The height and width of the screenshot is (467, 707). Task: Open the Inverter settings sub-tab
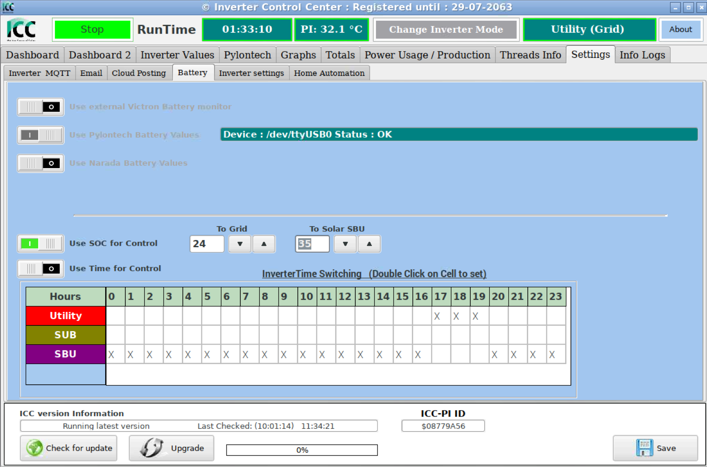(251, 73)
